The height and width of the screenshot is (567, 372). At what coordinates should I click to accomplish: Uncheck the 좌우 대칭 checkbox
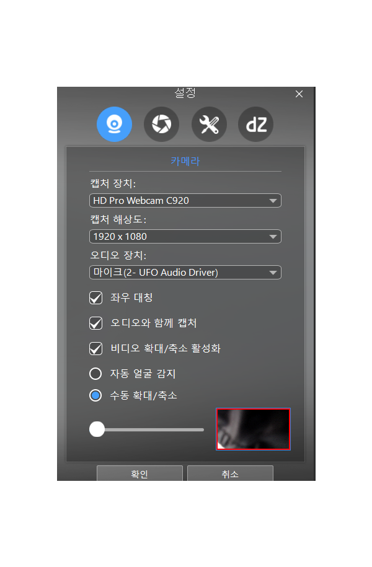point(96,298)
